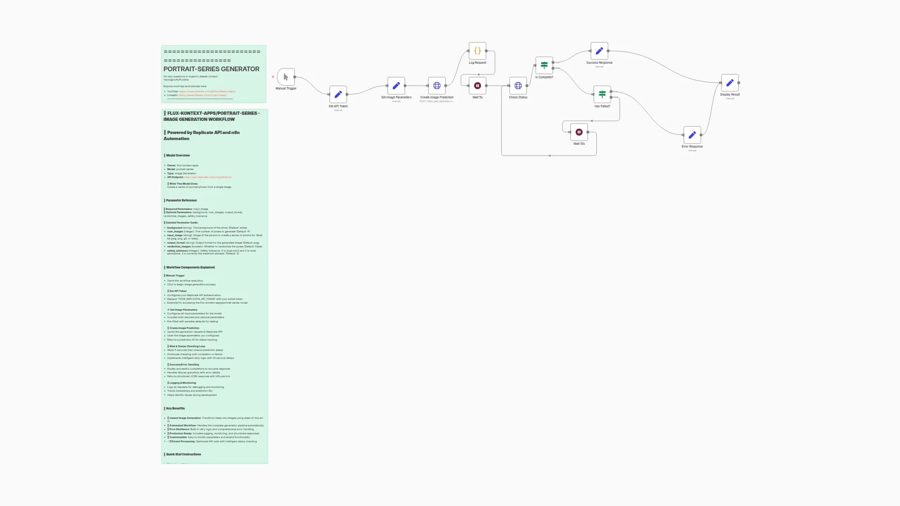Screen dimensions: 900x506
Task: Select the Log Request code node
Action: pos(477,51)
